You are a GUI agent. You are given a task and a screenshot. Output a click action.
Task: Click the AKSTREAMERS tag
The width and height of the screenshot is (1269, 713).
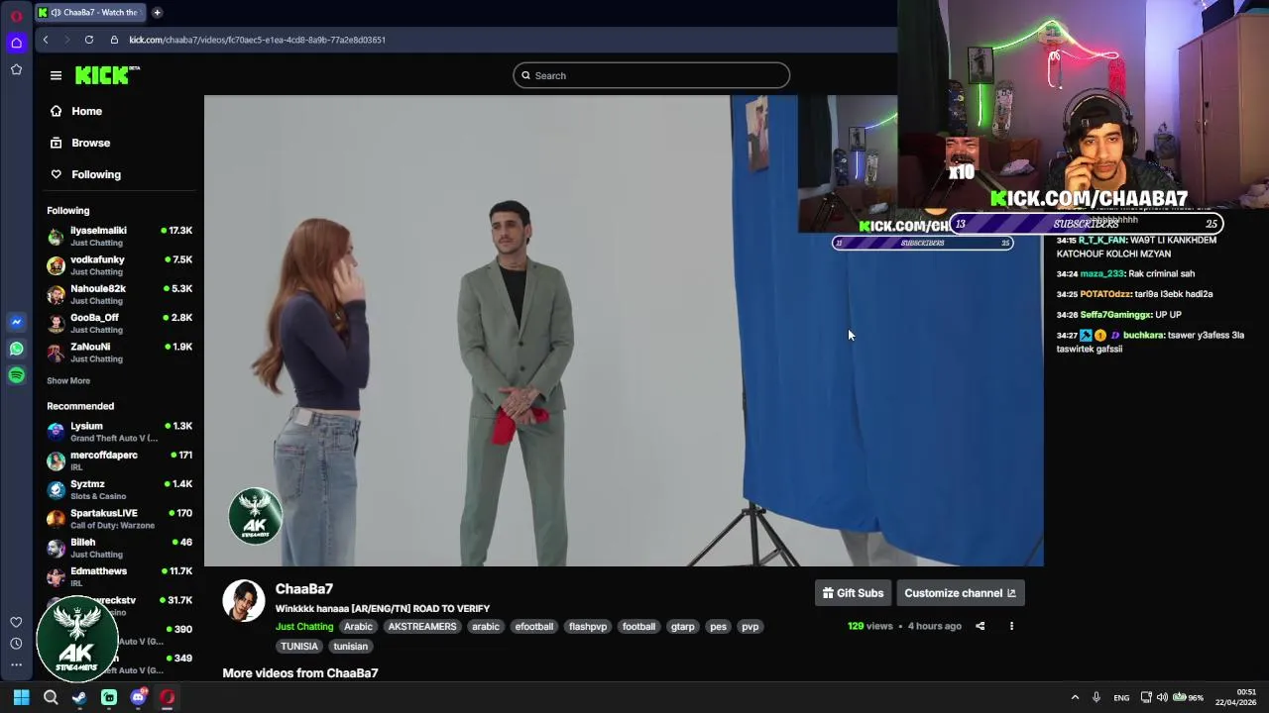(422, 627)
